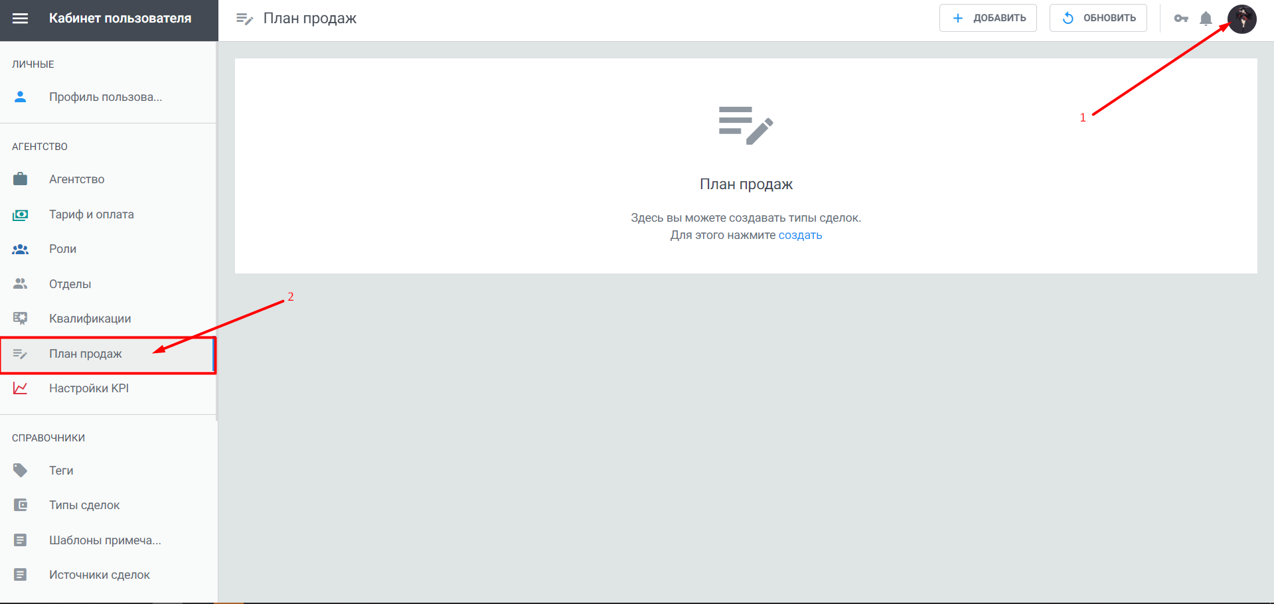Select План продаж menu item
The image size is (1274, 604).
pyautogui.click(x=85, y=354)
